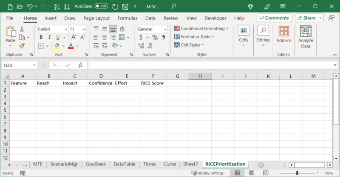Viewport: 340px width, 177px height.
Task: Expand Format as Table menu
Action: click(194, 37)
